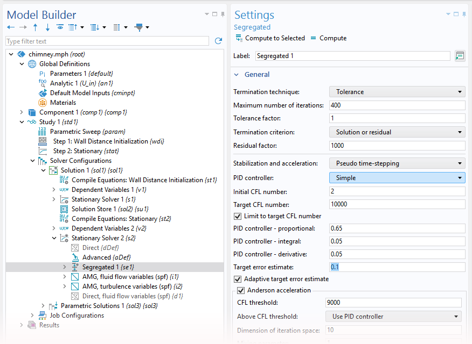This screenshot has width=472, height=344.
Task: Click the show/hide eye icon in toolbar
Action: [60, 27]
